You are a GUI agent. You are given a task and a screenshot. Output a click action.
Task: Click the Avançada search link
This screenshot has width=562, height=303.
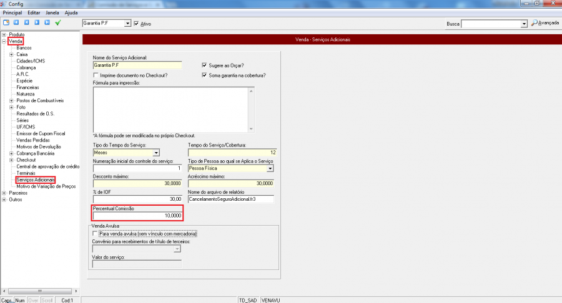point(548,23)
